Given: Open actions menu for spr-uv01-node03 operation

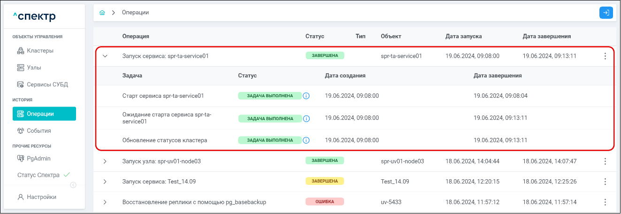Looking at the screenshot, I should tap(605, 161).
